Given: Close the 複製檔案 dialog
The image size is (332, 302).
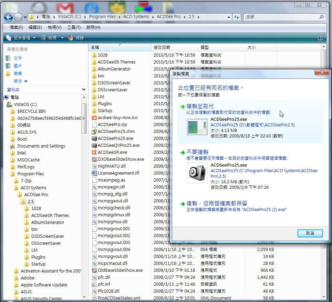Looking at the screenshot, I should point(322,73).
